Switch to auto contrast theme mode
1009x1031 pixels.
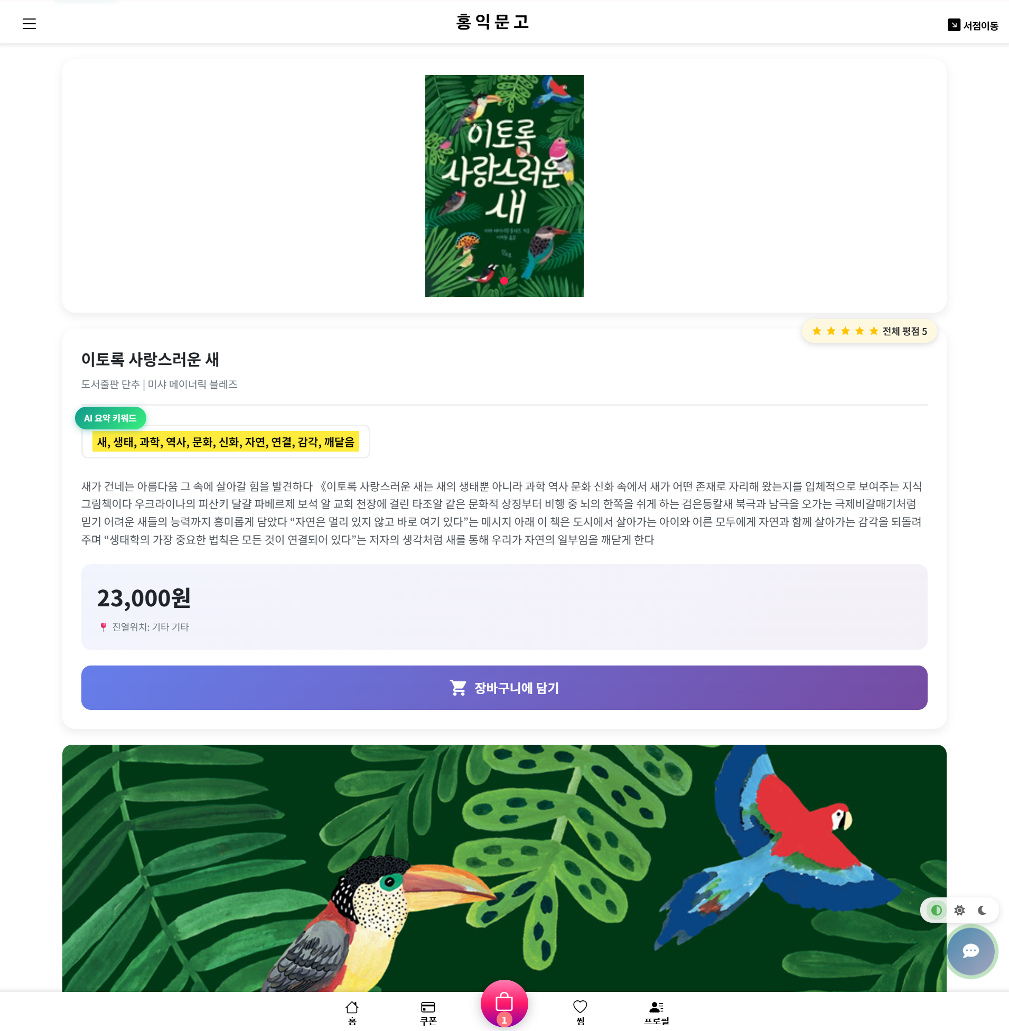(937, 910)
